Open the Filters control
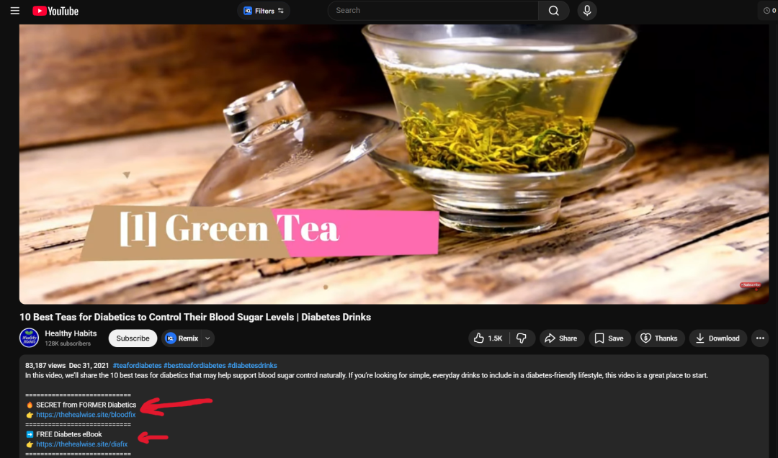Screen dimensions: 778x458 264,11
